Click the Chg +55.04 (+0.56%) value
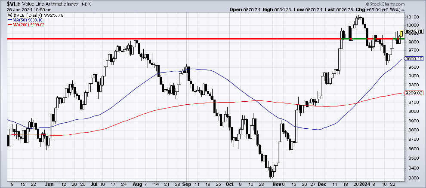 point(378,9)
